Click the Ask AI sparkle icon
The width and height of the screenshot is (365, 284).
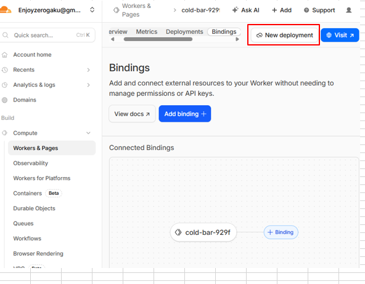coord(235,10)
